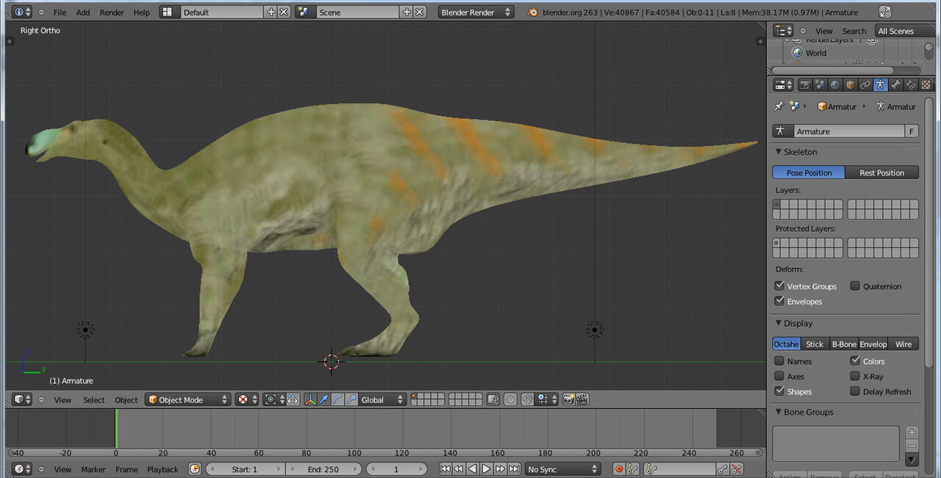Toggle the Envelopes checkbox

779,301
